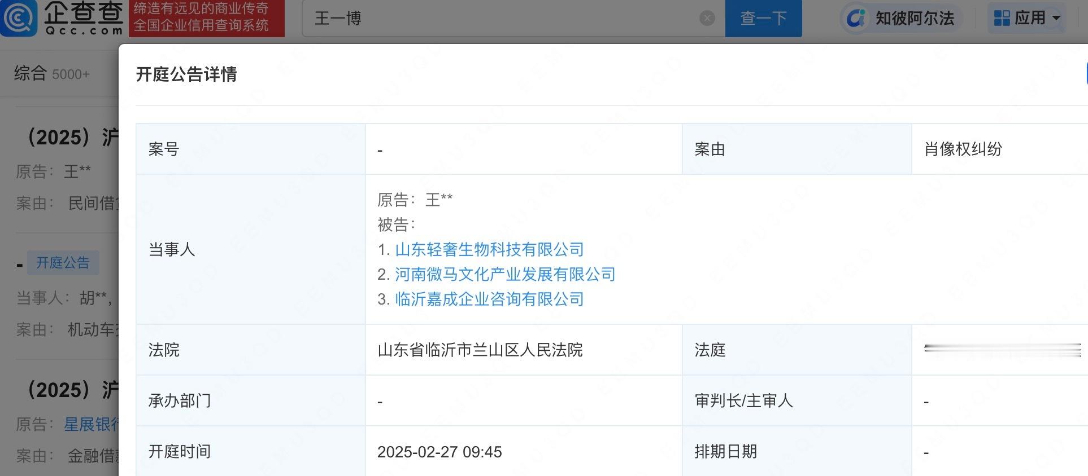Click the 法院 label cell
1088x476 pixels.
click(251, 350)
